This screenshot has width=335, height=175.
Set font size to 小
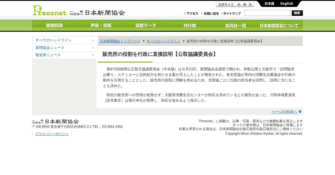[x=239, y=5]
